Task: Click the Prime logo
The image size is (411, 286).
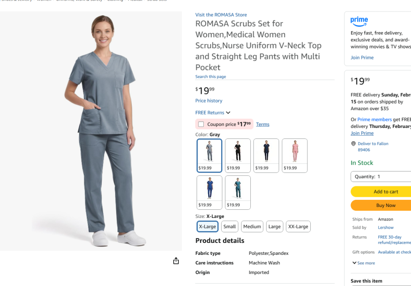Action: pyautogui.click(x=359, y=22)
